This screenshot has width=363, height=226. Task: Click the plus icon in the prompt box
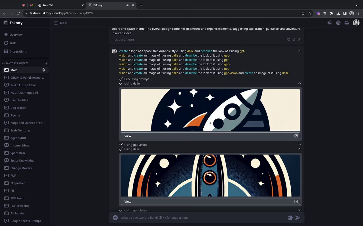click(x=115, y=218)
